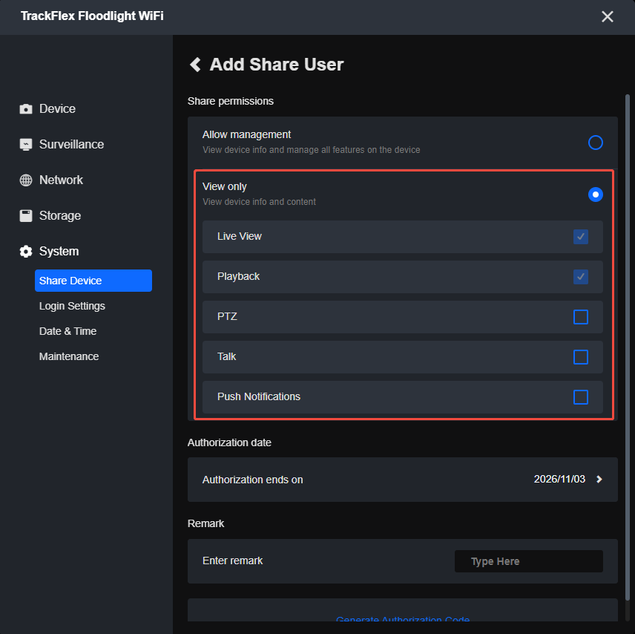
Task: Click the Allow management label
Action: [x=246, y=134]
